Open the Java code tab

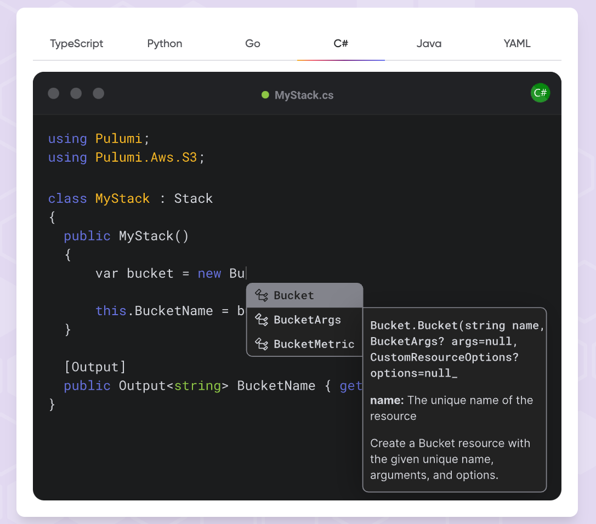pos(429,44)
